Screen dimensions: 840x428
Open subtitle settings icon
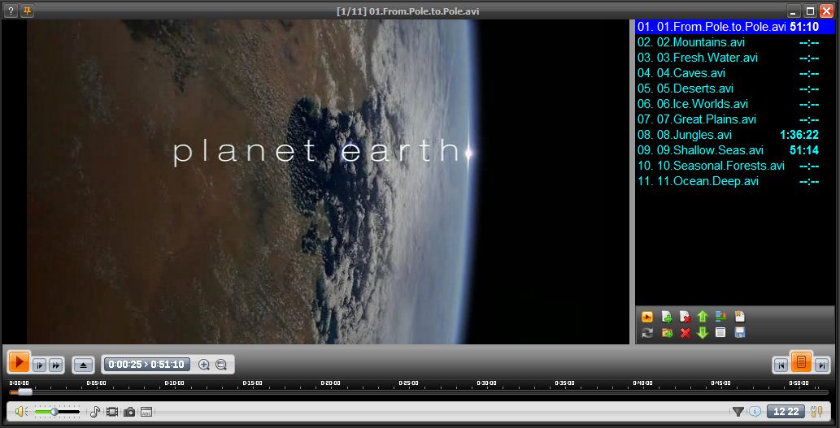146,412
